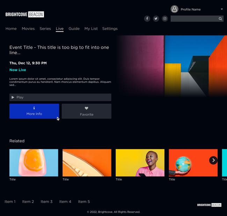
Task: Toggle Favorite with the heart button
Action: coord(87,111)
